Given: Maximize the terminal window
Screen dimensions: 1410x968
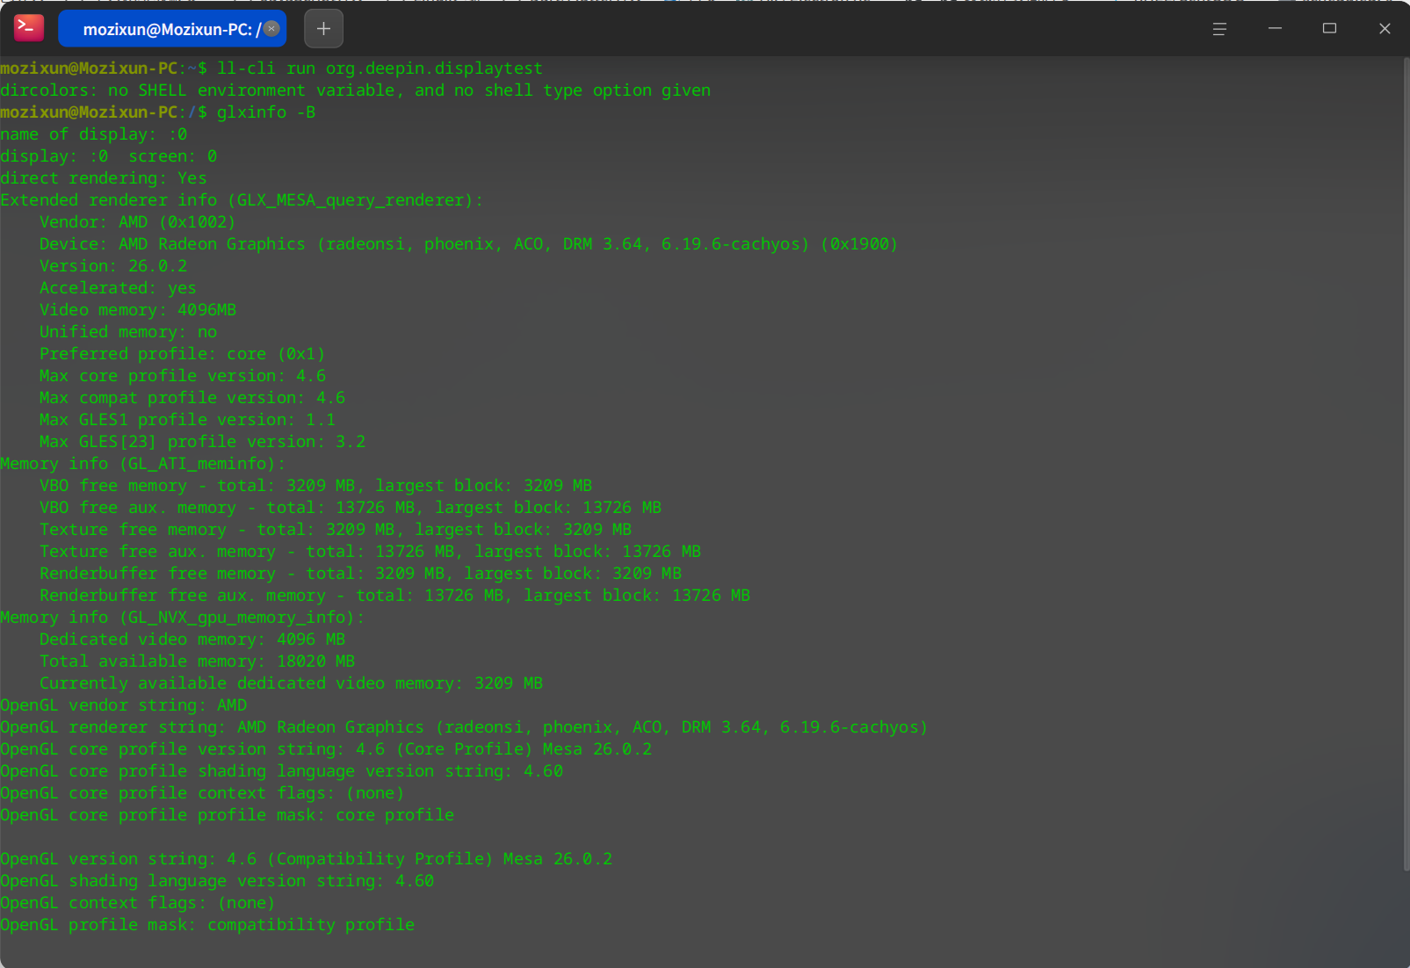Looking at the screenshot, I should pos(1329,29).
